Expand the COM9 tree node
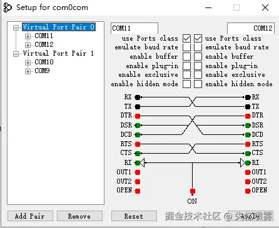The width and height of the screenshot is (279, 228). [x=28, y=71]
